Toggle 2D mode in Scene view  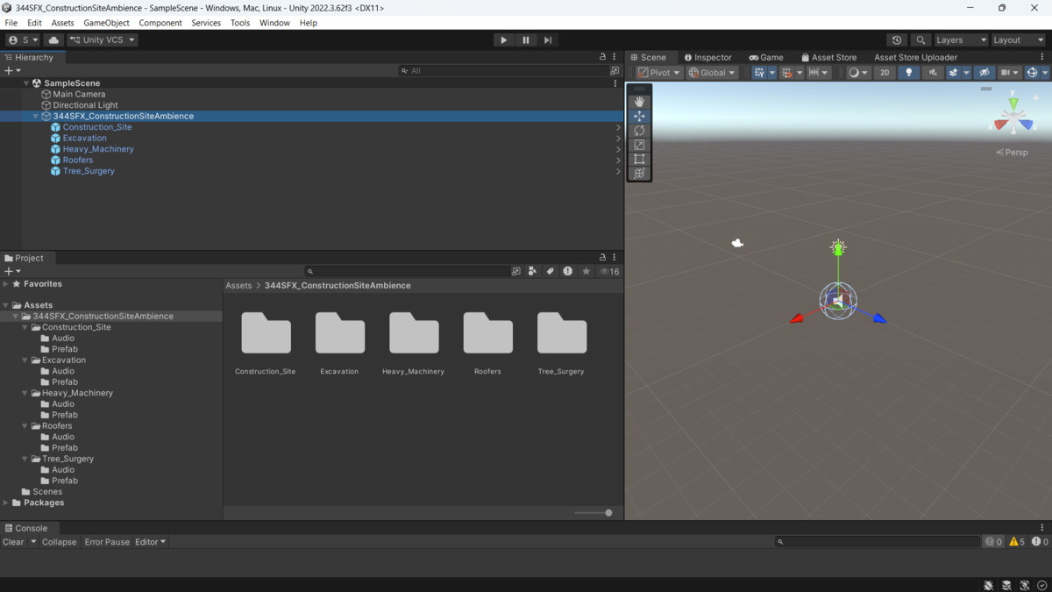885,73
